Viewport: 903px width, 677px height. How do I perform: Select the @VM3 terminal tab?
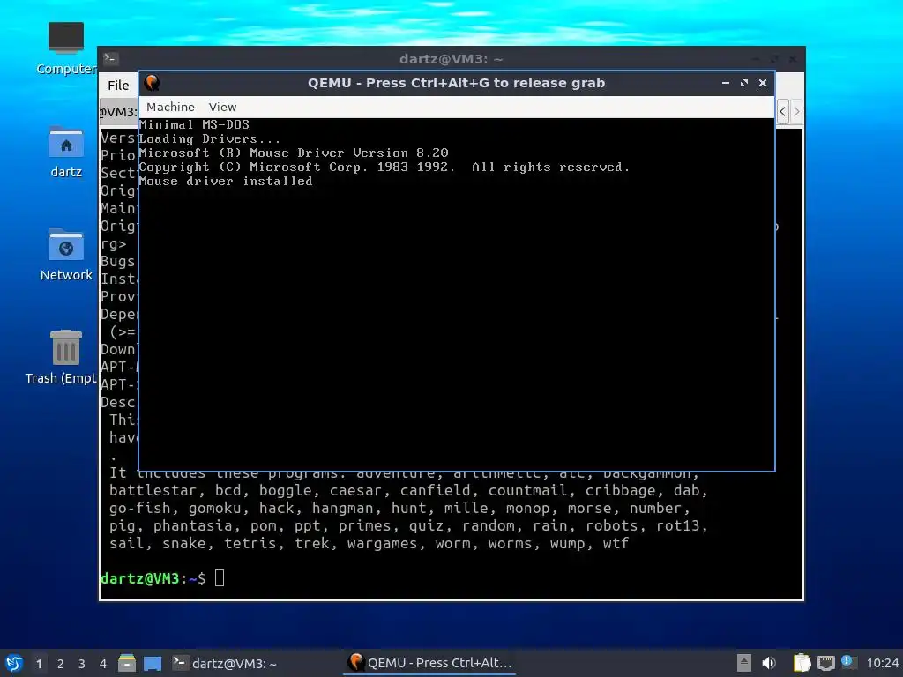(119, 112)
